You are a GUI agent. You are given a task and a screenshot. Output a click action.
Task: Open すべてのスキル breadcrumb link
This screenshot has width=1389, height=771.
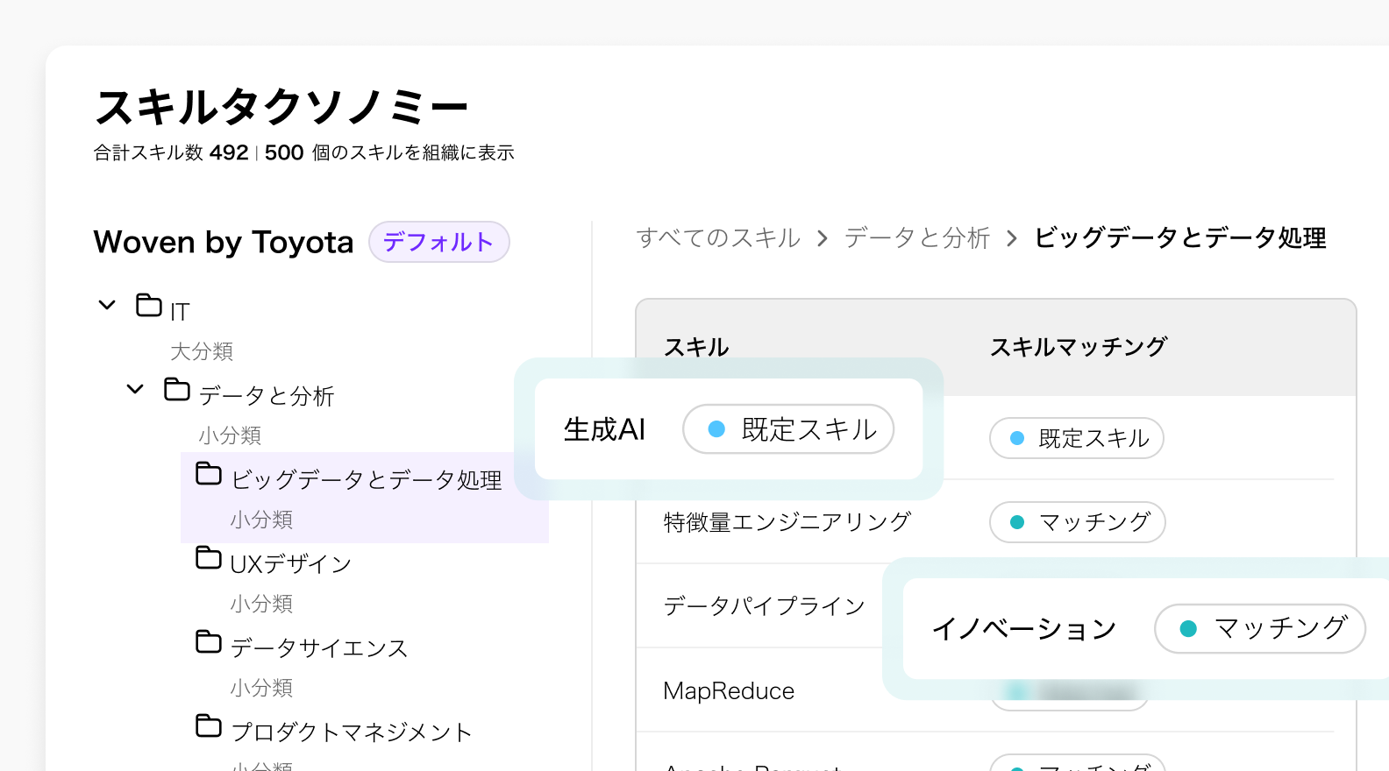[x=718, y=237]
